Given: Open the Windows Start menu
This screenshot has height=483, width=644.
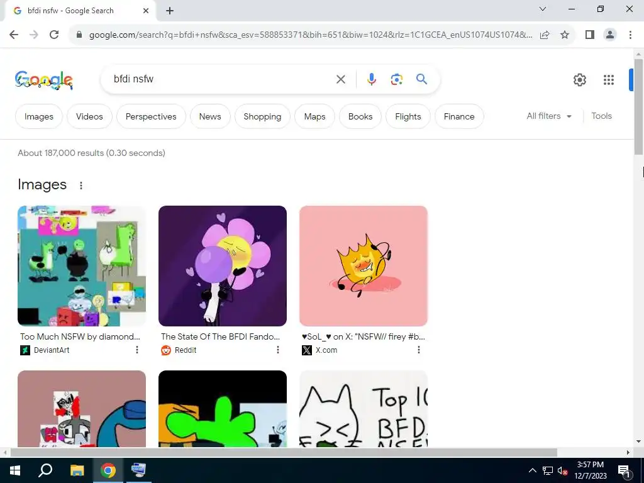Looking at the screenshot, I should click(15, 470).
